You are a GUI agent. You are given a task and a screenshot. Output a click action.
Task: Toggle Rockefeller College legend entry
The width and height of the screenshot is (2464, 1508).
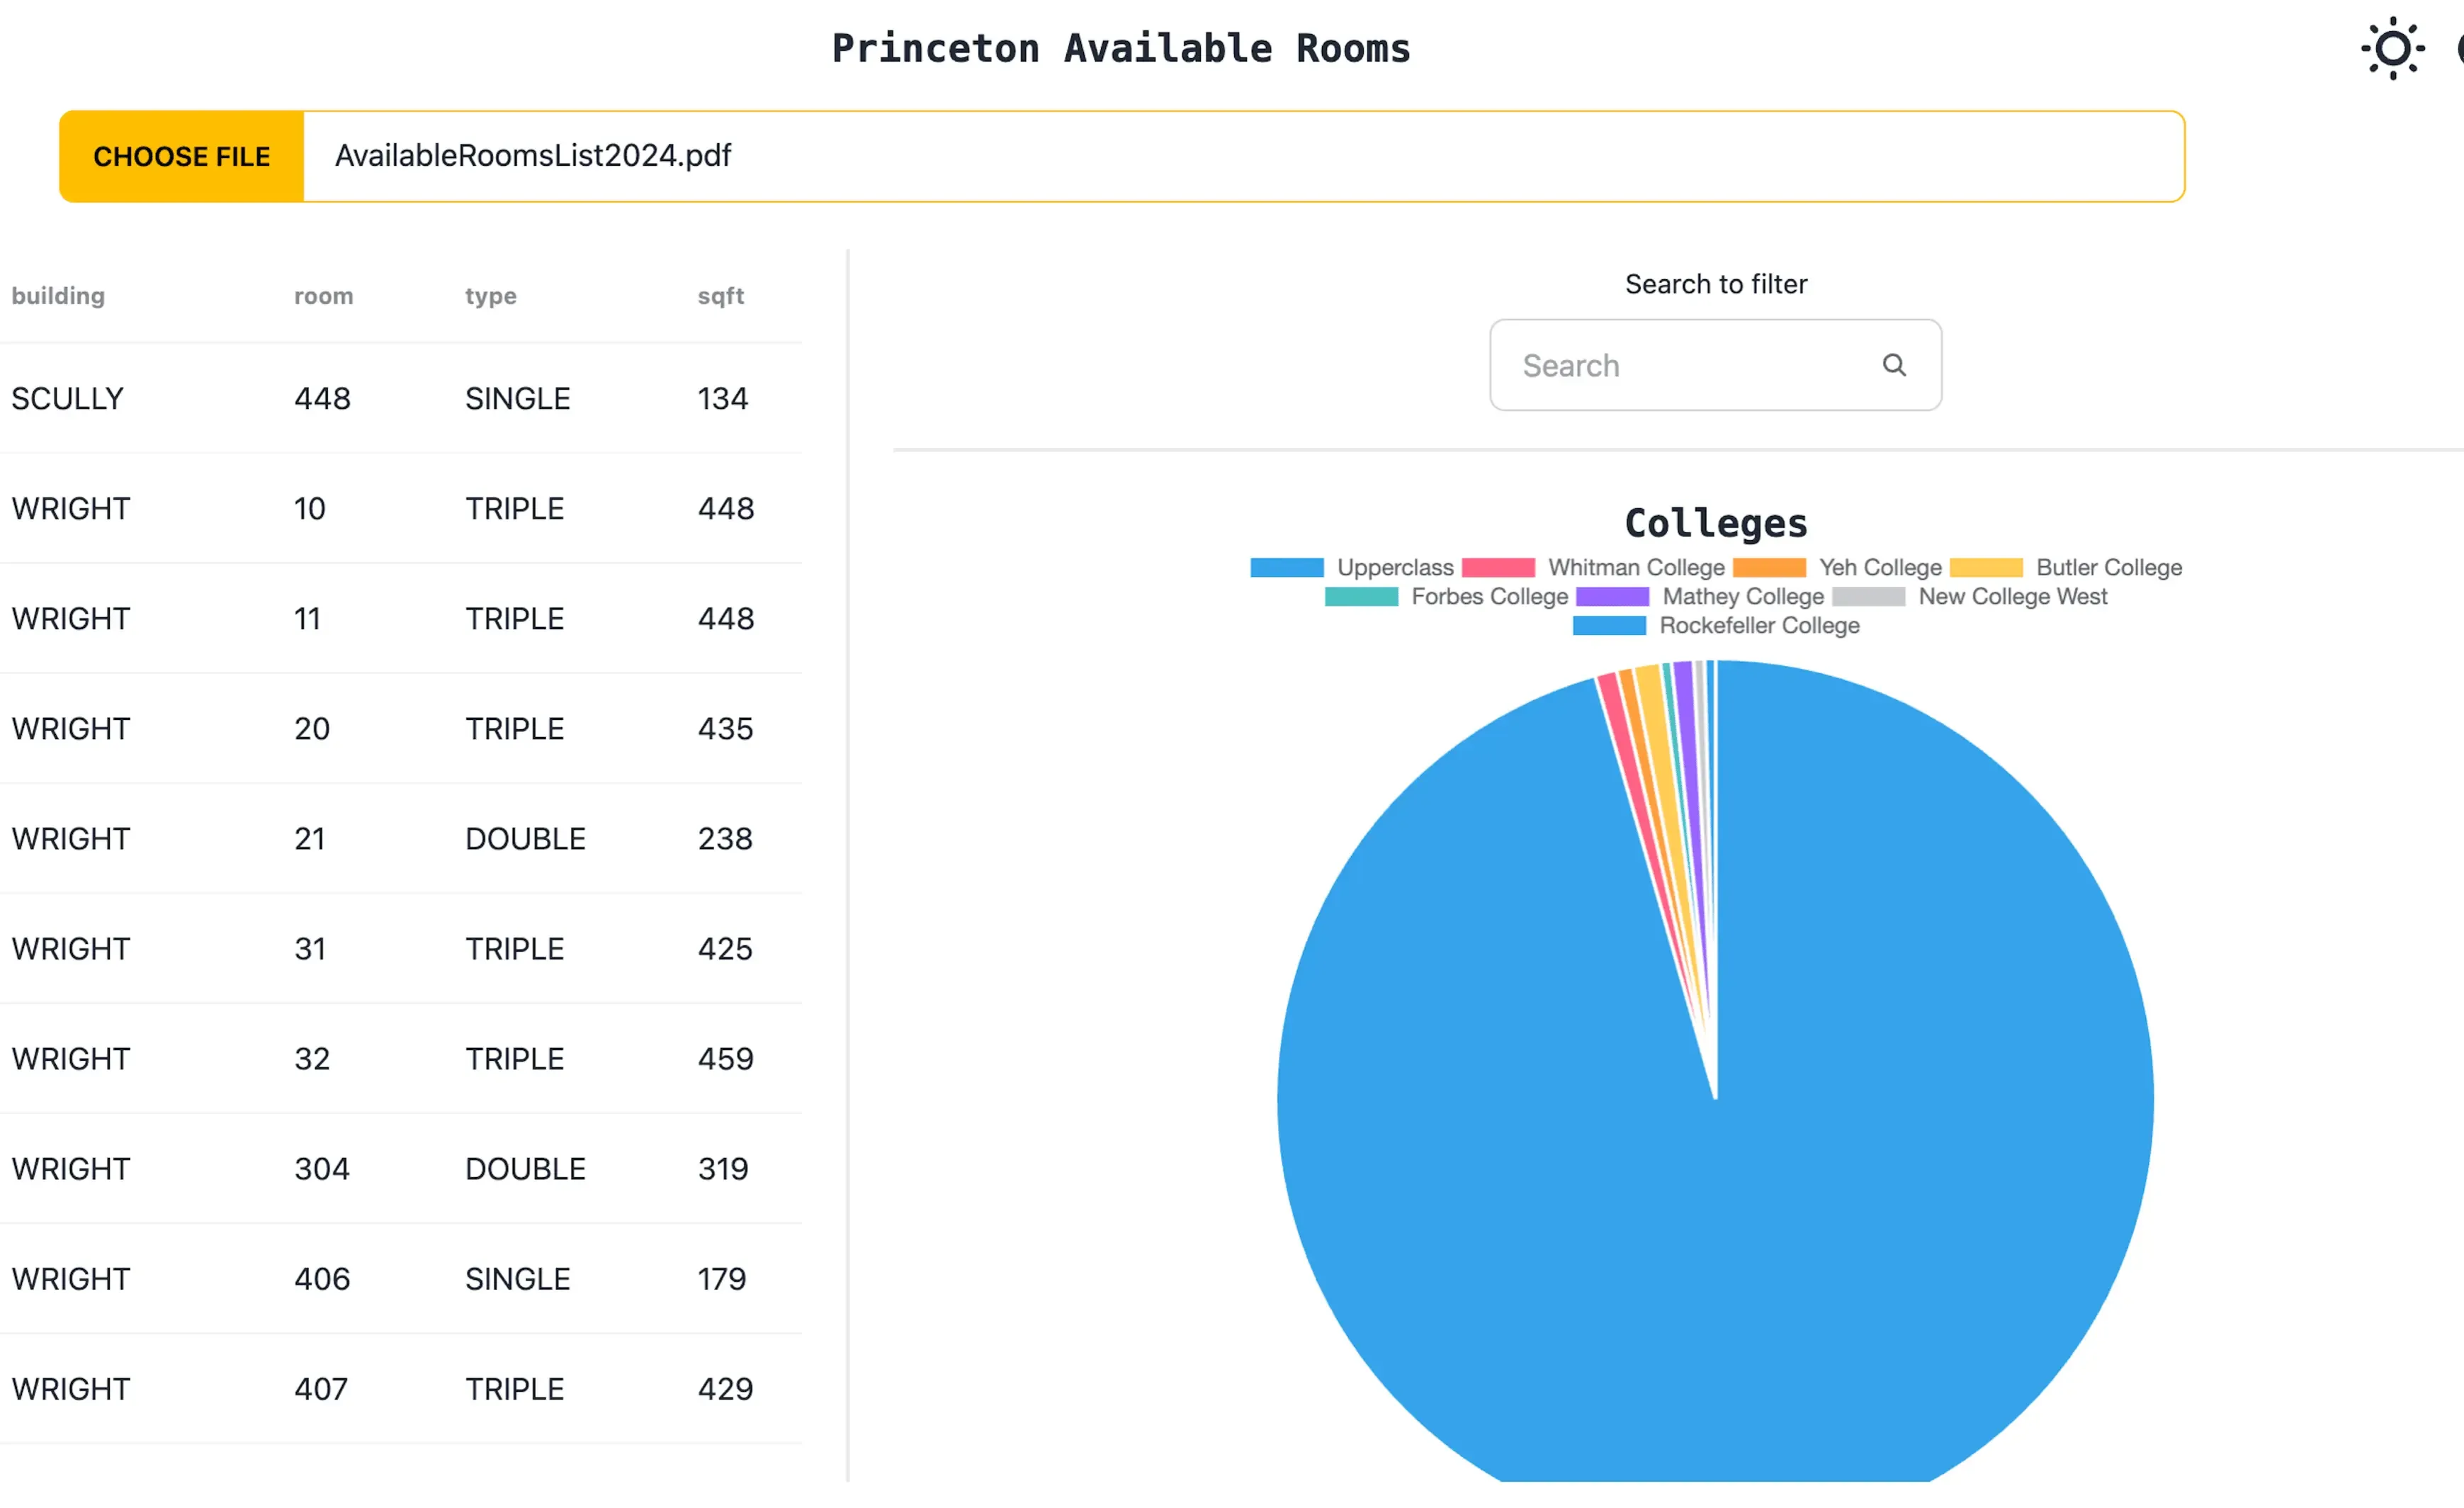pos(1735,625)
